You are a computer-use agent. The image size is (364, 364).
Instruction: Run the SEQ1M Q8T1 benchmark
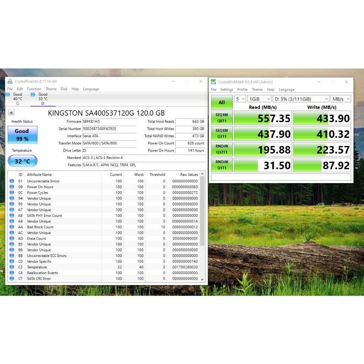221,118
